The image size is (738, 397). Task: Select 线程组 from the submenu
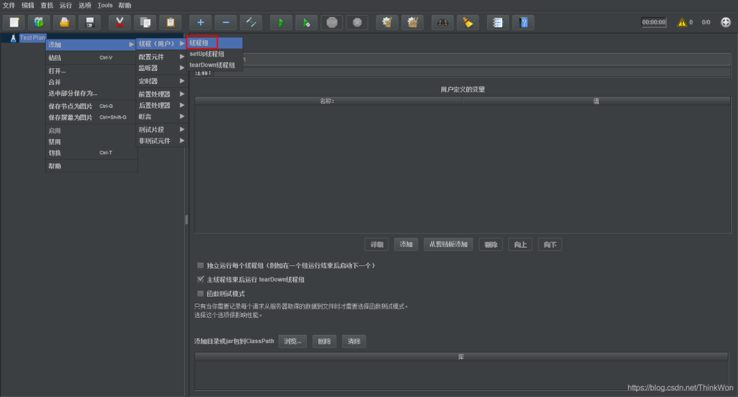[x=215, y=43]
